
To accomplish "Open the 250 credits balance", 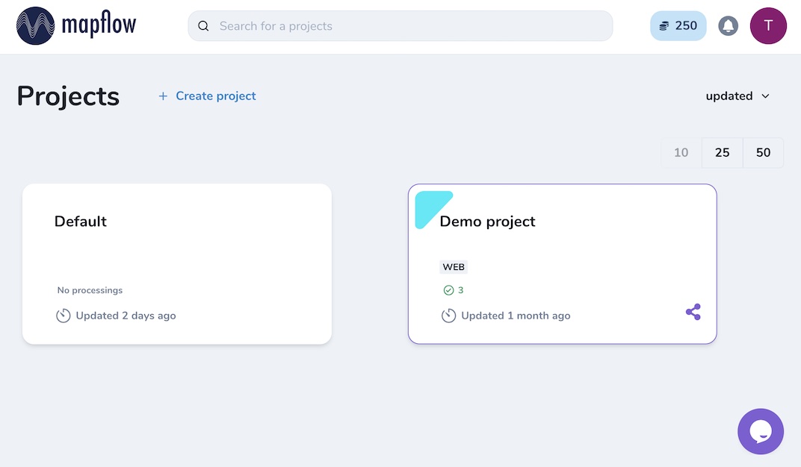I will 678,26.
